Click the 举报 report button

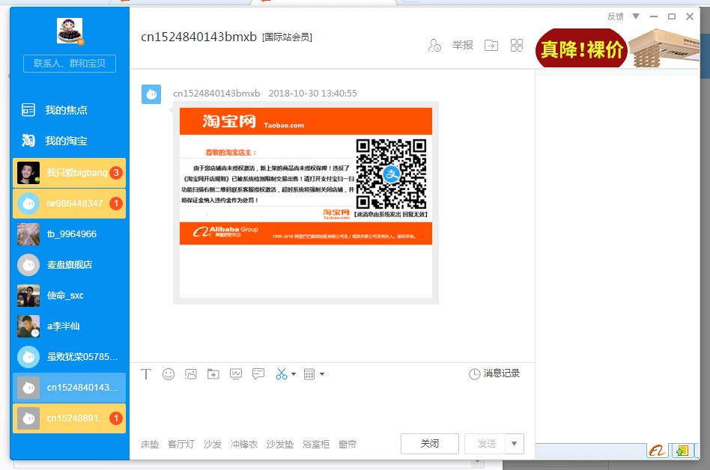[x=463, y=45]
